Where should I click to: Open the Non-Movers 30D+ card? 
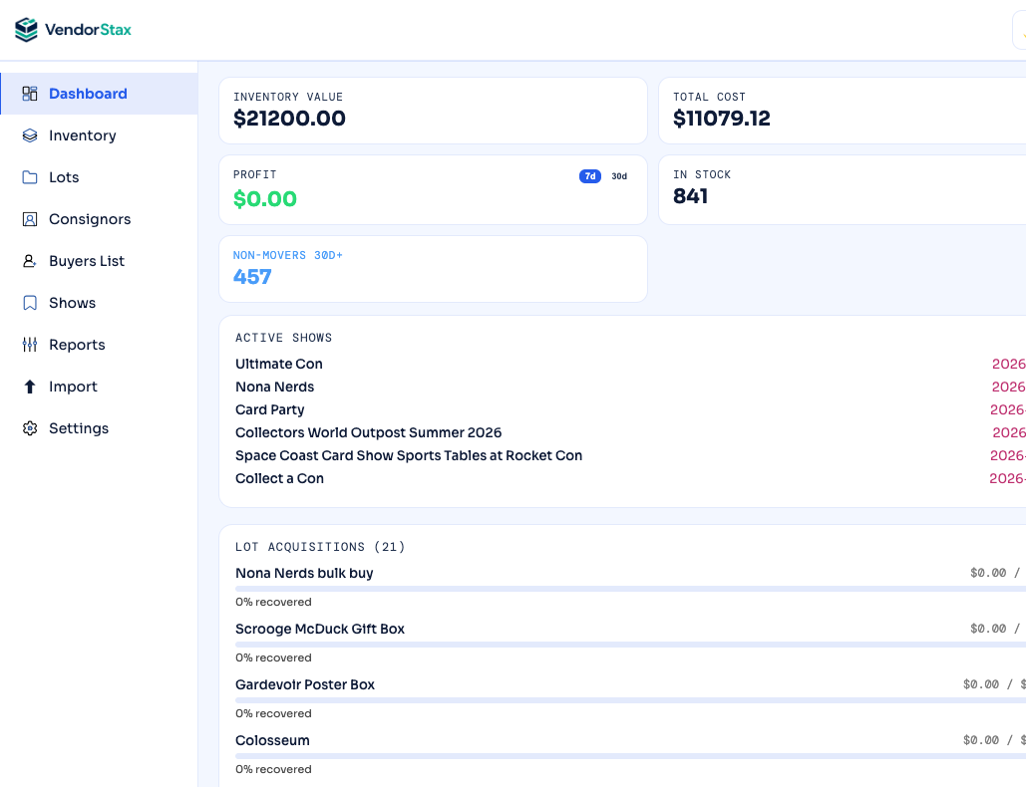(x=433, y=269)
